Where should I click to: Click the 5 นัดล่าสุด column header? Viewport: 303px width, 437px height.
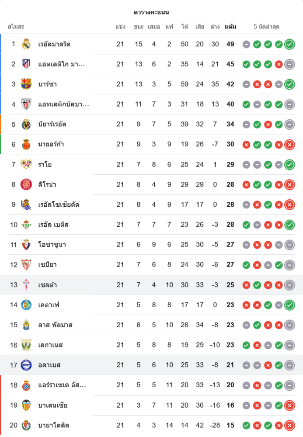click(x=266, y=27)
